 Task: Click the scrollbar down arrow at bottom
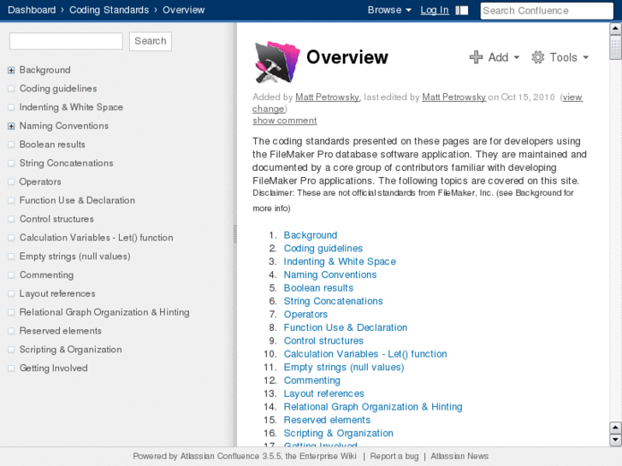tap(615, 439)
